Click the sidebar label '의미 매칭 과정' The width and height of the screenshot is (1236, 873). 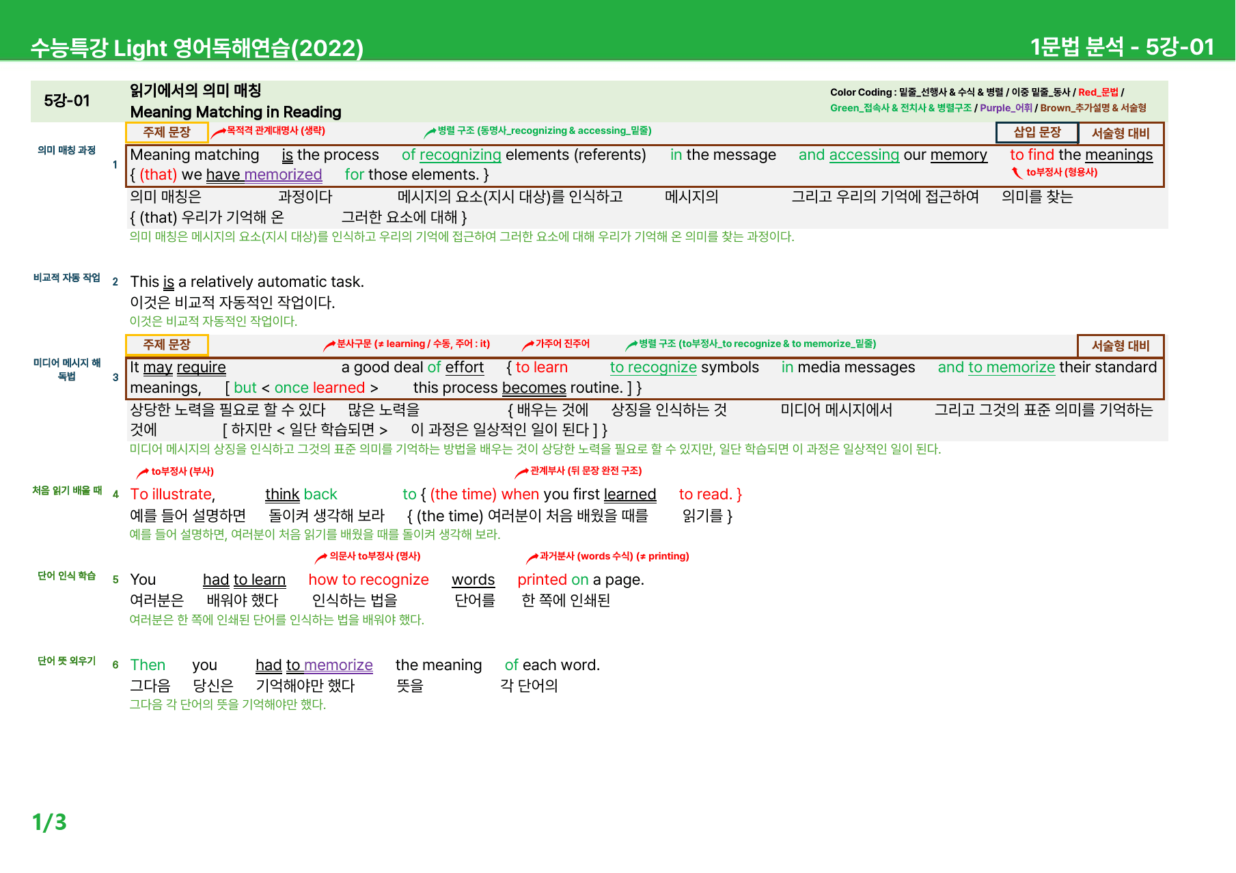(66, 150)
